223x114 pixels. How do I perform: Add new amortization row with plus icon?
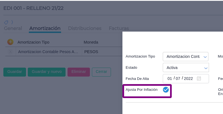(x=10, y=42)
